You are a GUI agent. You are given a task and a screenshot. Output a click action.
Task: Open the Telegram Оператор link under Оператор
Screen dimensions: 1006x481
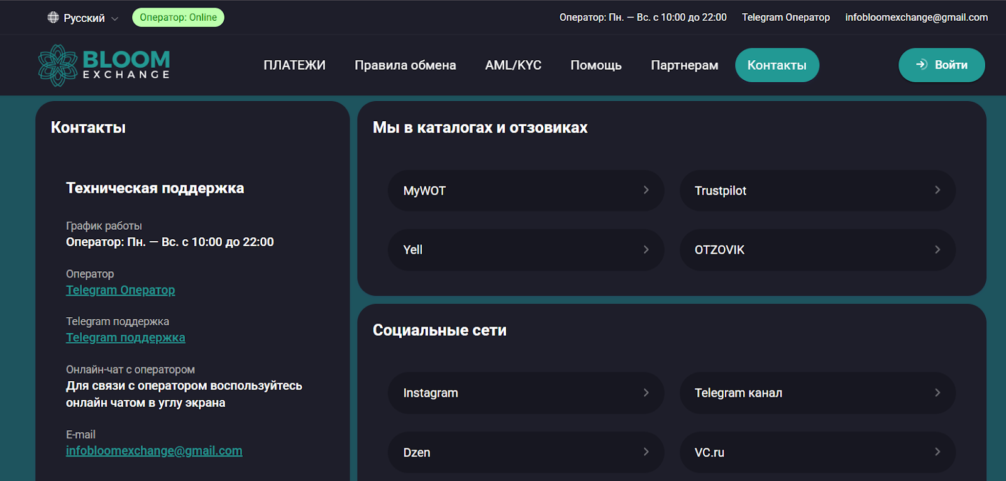[x=121, y=290]
